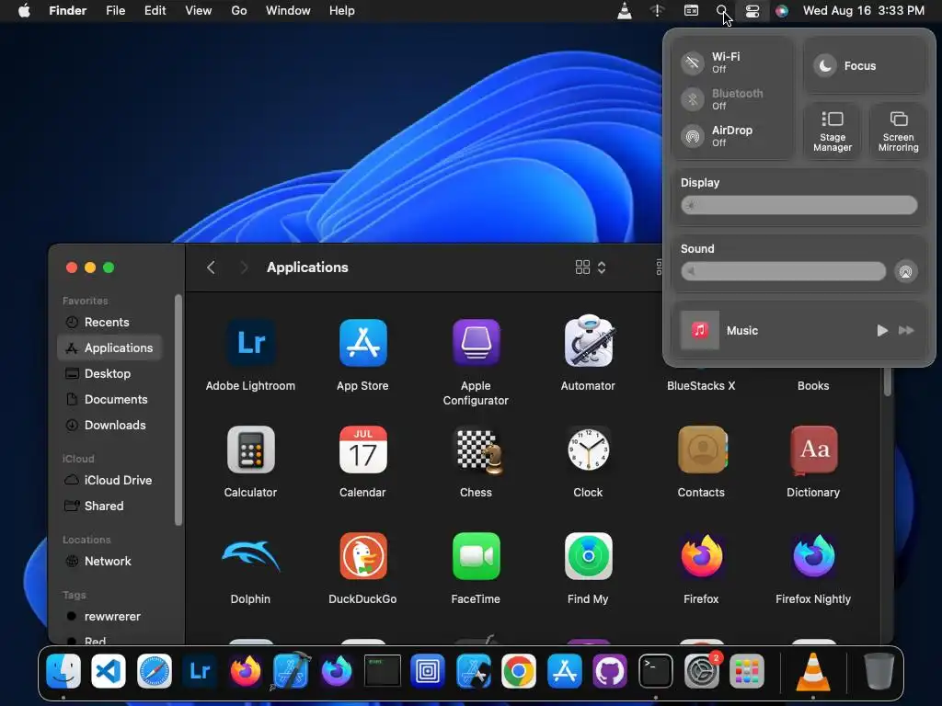The height and width of the screenshot is (706, 942).
Task: Toggle AirDrop in Control Center
Action: click(x=693, y=136)
